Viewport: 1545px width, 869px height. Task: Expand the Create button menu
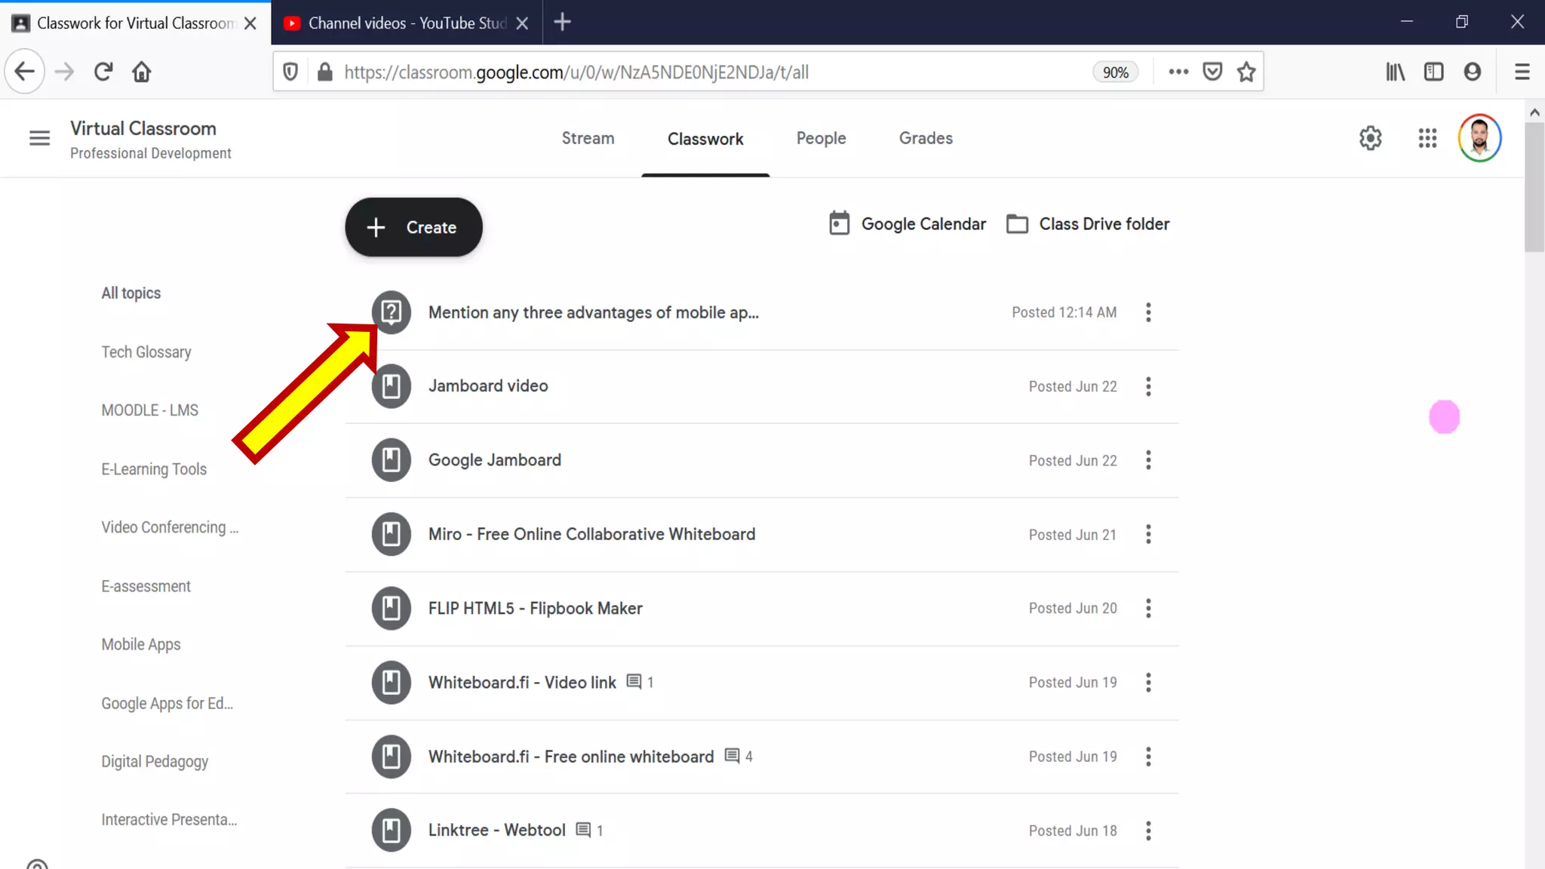coord(413,227)
